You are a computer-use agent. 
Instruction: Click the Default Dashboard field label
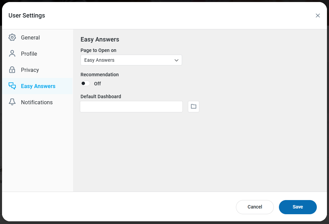[101, 96]
